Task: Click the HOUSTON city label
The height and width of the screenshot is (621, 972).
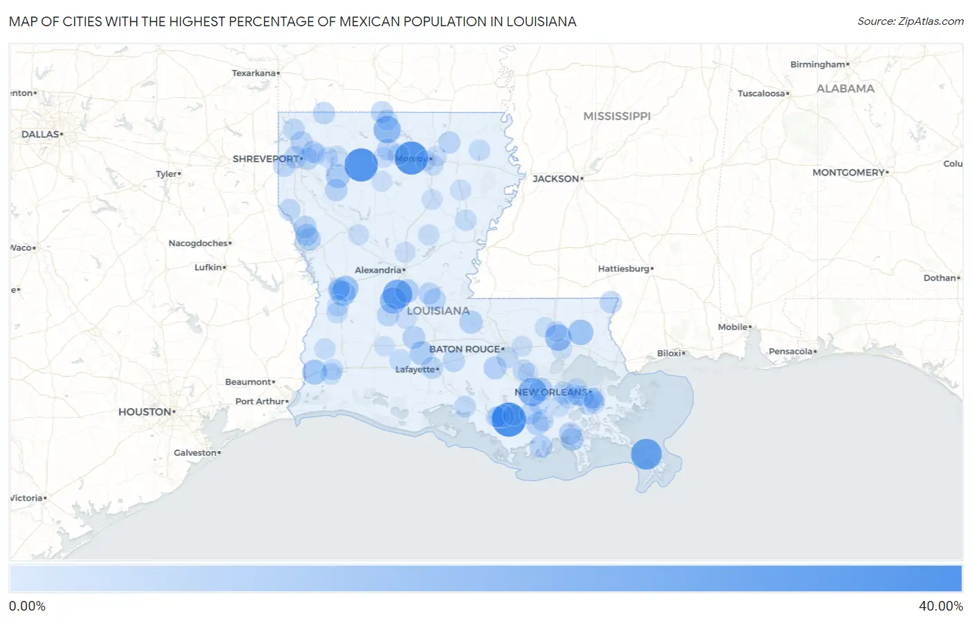Action: click(x=144, y=412)
